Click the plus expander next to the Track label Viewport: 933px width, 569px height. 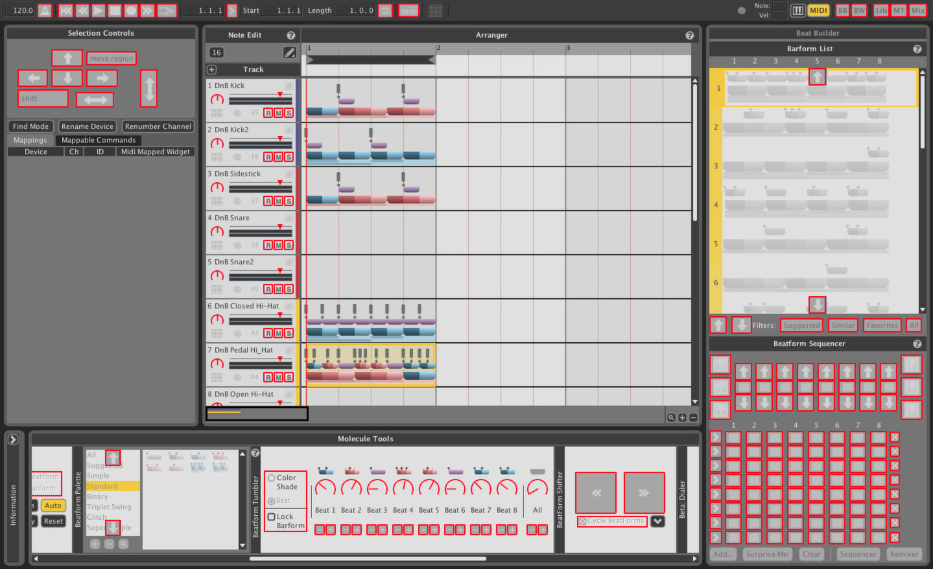(x=211, y=69)
